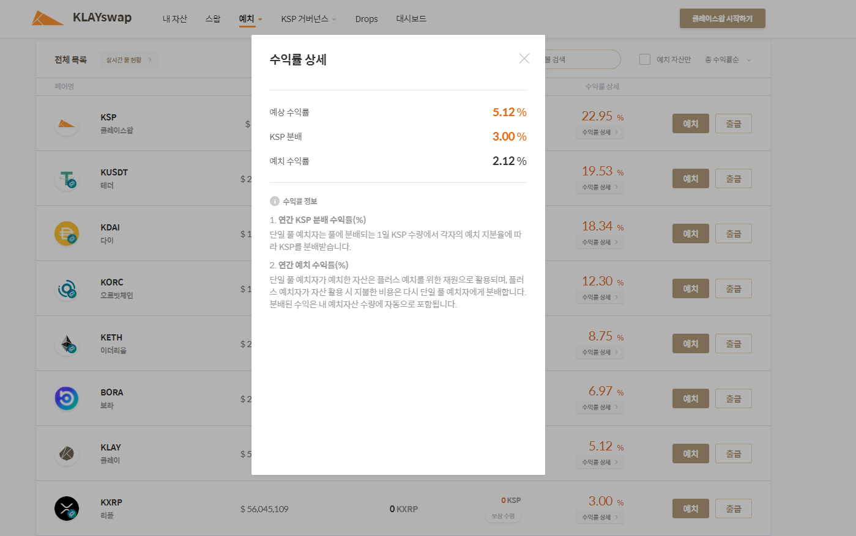Click 예치 button for BORA
This screenshot has height=536, width=856.
691,398
